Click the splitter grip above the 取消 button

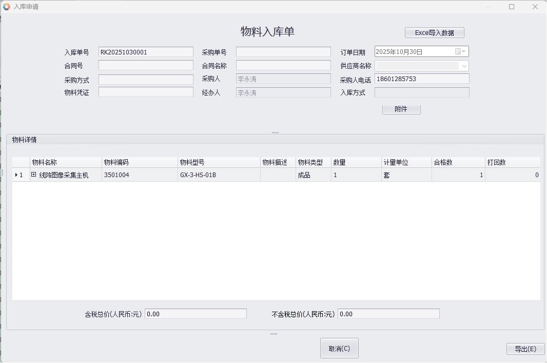(273, 334)
